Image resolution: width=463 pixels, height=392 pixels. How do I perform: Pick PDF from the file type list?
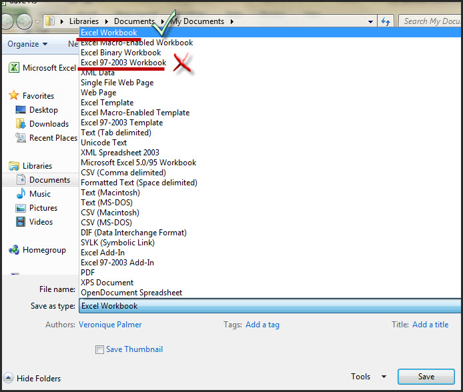[88, 273]
